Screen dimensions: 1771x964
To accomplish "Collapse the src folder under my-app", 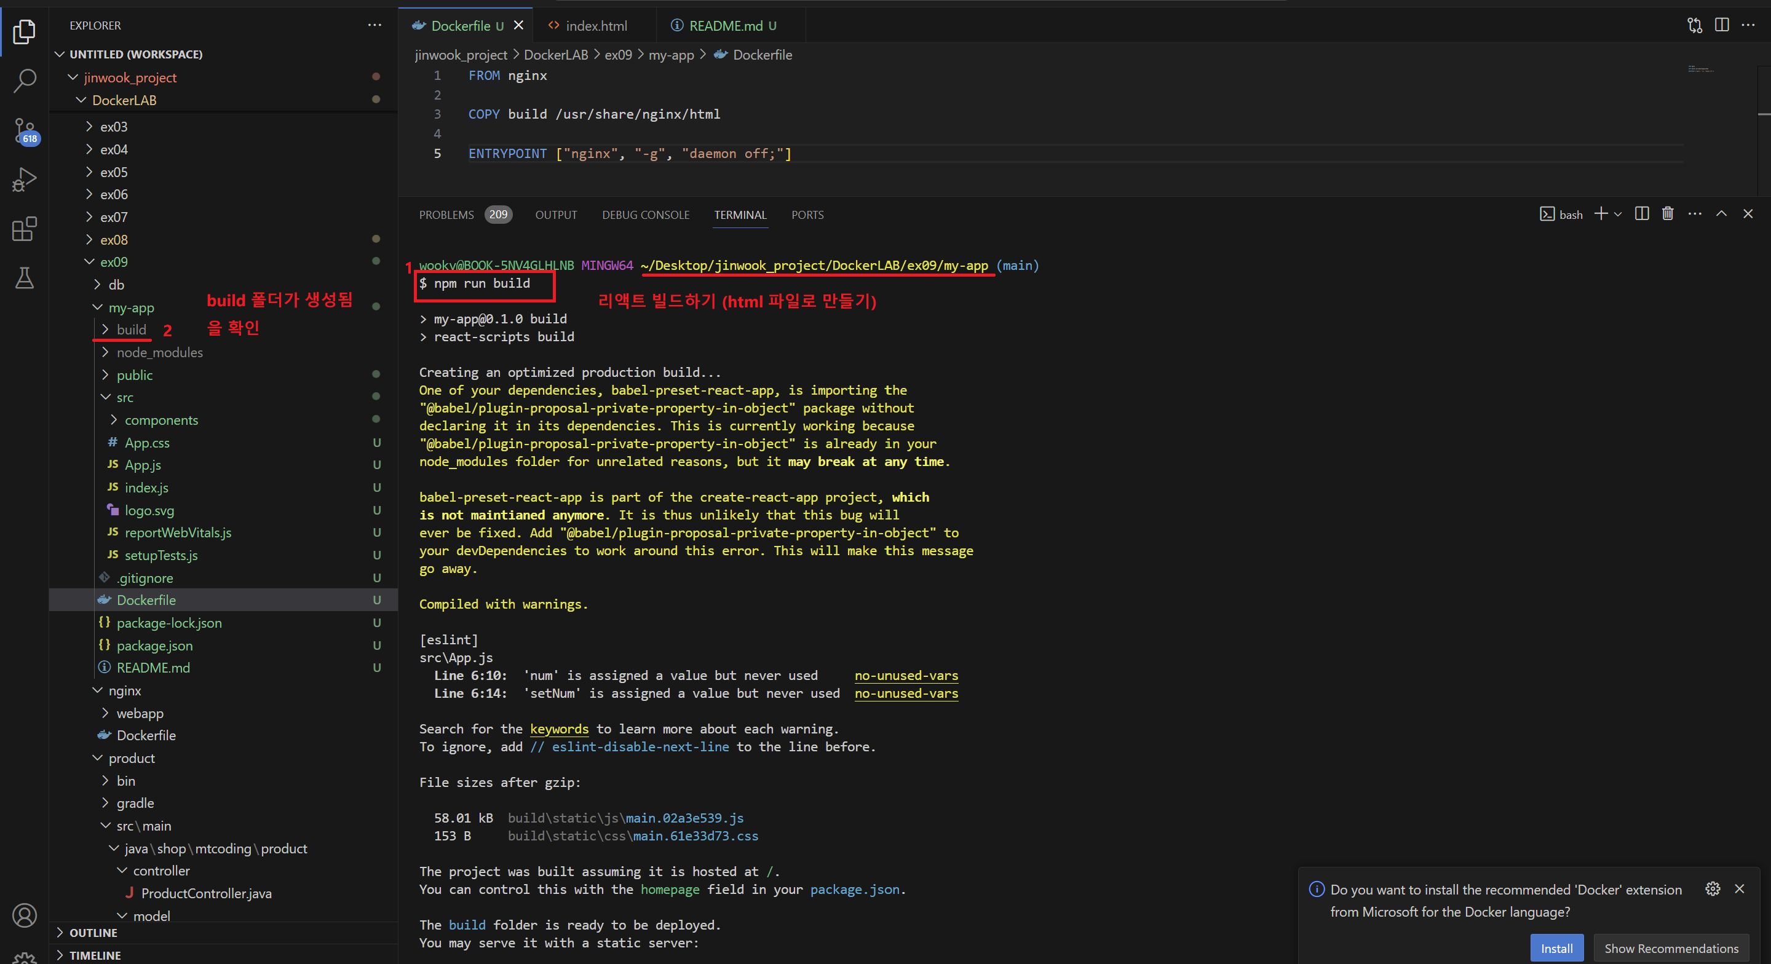I will [124, 397].
